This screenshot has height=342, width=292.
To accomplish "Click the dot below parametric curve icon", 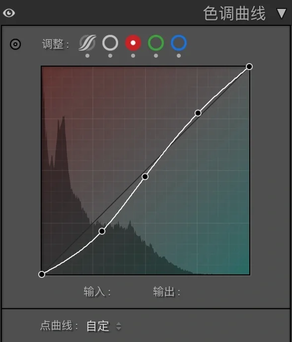I will click(x=87, y=56).
